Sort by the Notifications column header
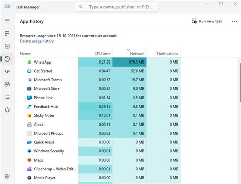 (168, 54)
